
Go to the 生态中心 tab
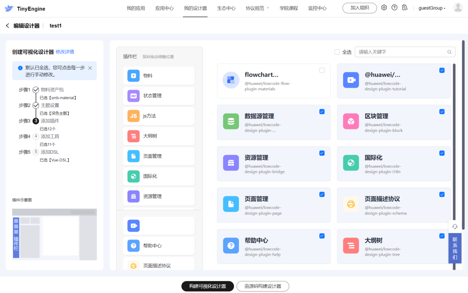point(226,8)
